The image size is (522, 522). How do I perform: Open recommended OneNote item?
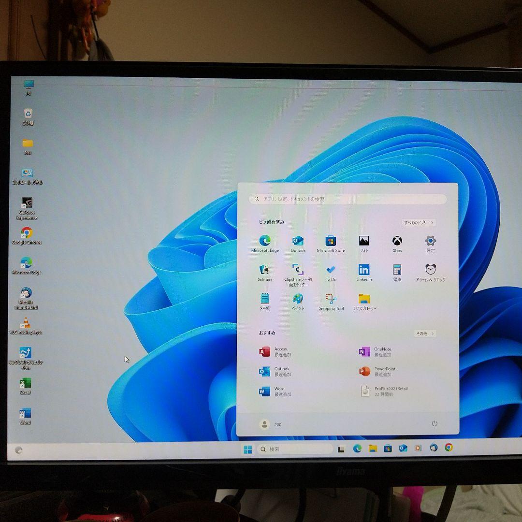click(375, 351)
